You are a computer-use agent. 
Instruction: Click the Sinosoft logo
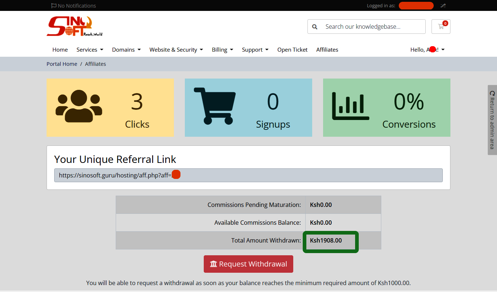click(x=75, y=27)
